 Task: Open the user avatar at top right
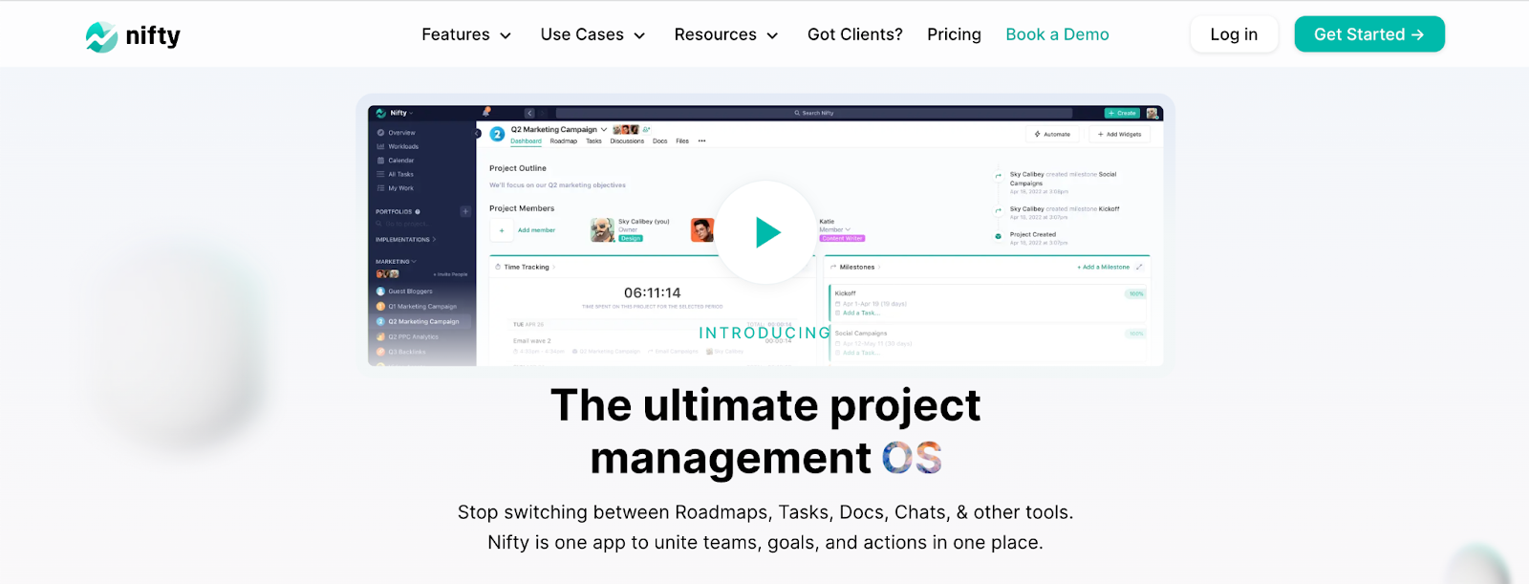coord(1152,113)
